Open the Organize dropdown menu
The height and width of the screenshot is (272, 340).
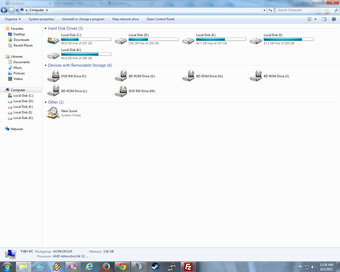13,19
